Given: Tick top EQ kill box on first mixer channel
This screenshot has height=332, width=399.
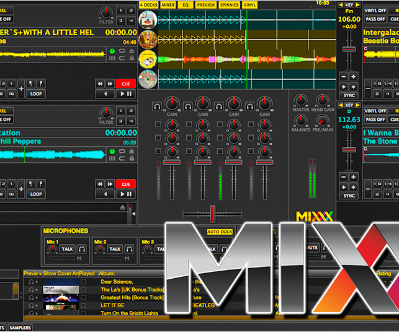Looking at the screenshot, I should pyautogui.click(x=158, y=124).
